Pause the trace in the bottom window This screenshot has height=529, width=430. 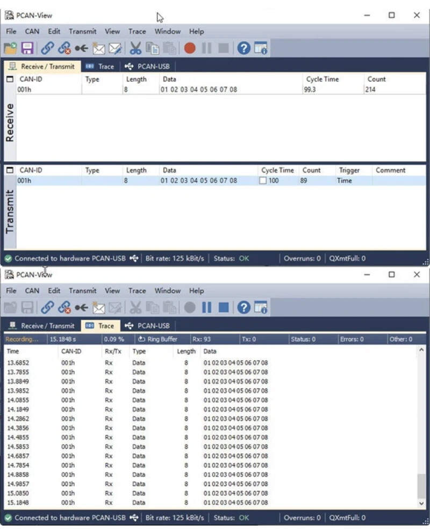[206, 307]
